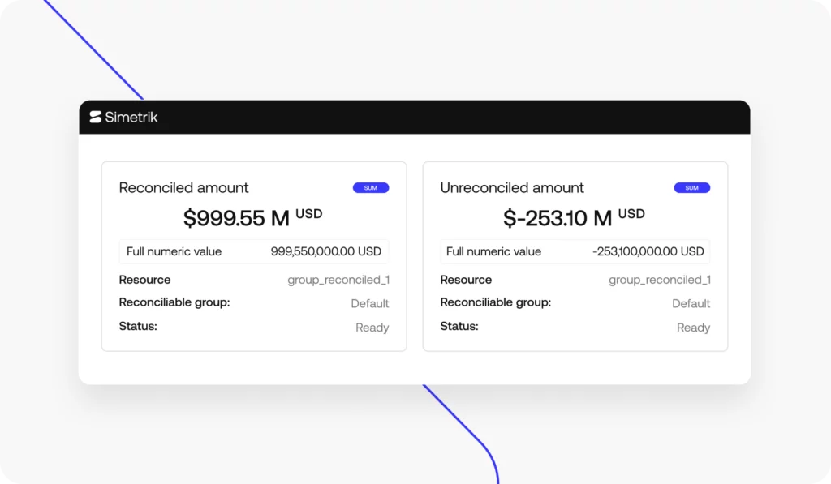Viewport: 831px width, 484px height.
Task: Click the $999.55 M total value
Action: coord(236,218)
